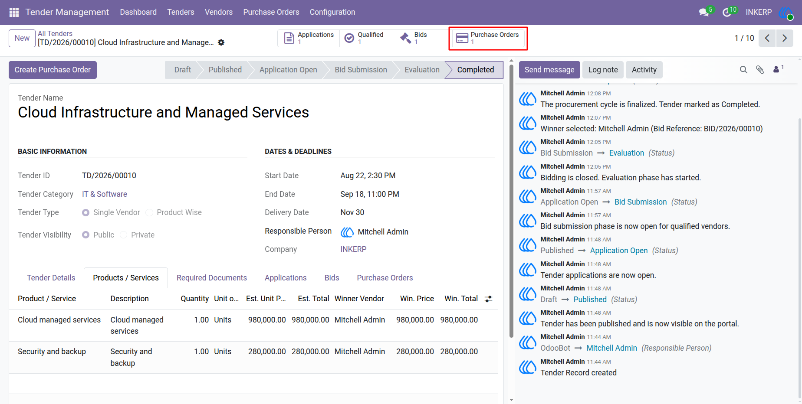Click the Create Purchase Order button
Viewport: 802px width, 404px height.
coord(53,70)
